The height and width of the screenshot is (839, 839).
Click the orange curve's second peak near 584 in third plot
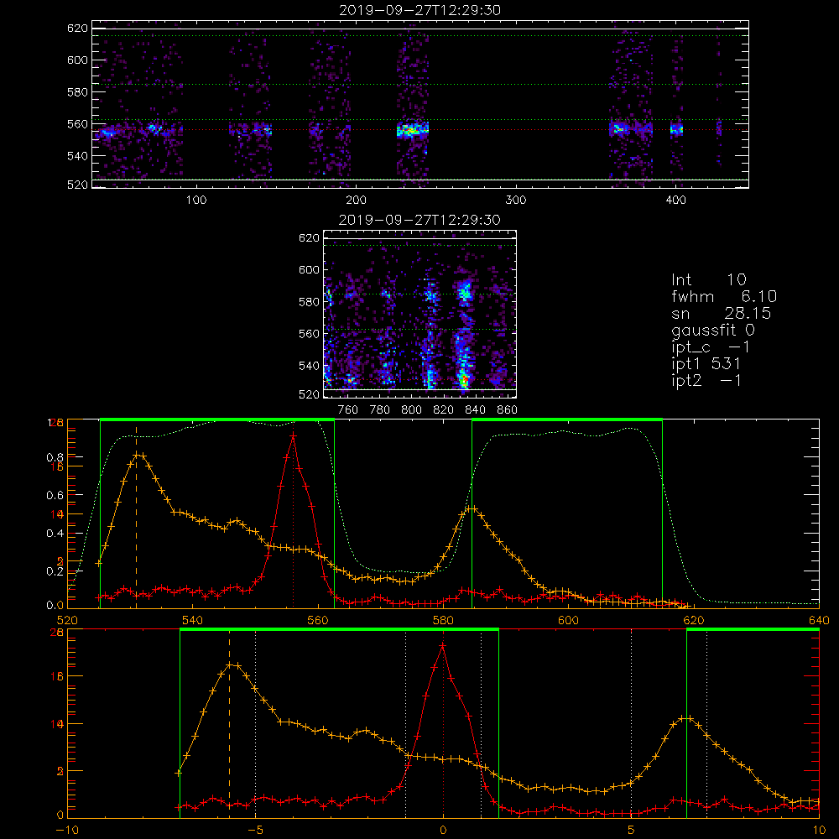(x=470, y=508)
